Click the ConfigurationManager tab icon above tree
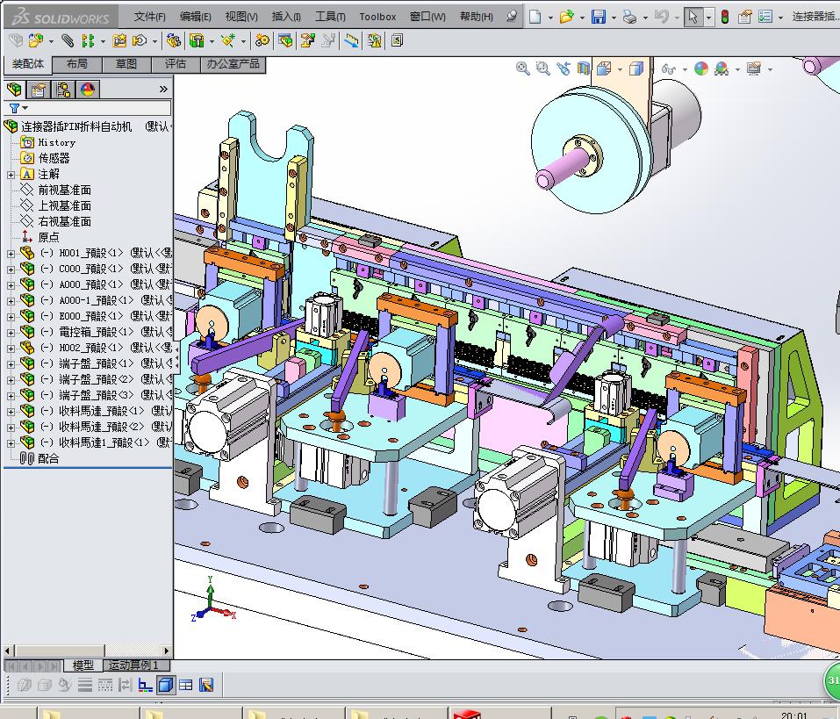Viewport: 840px width, 719px height. point(63,89)
